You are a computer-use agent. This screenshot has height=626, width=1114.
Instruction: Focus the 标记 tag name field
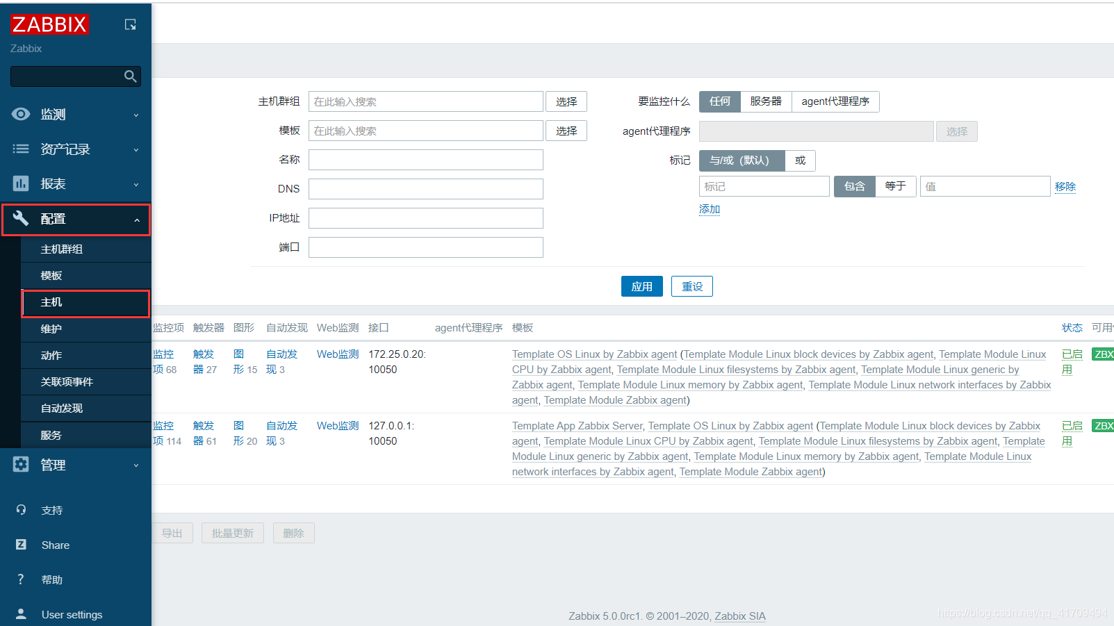(764, 186)
